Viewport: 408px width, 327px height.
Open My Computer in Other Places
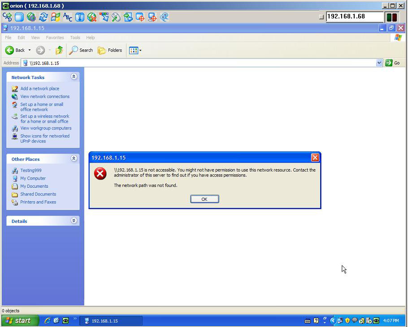tap(33, 178)
